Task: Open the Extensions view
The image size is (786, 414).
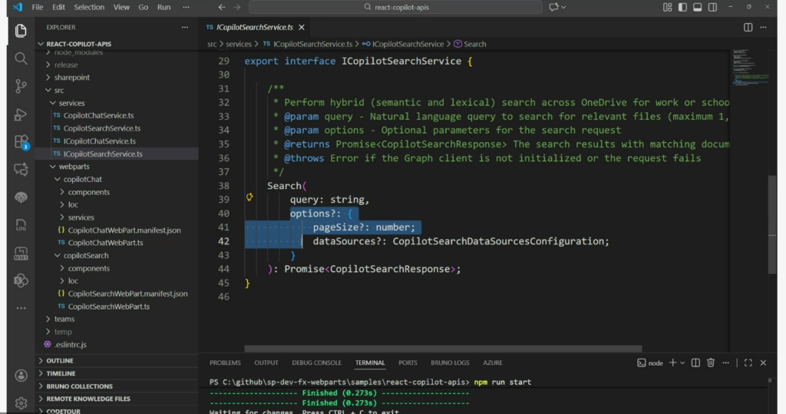Action: [x=21, y=142]
